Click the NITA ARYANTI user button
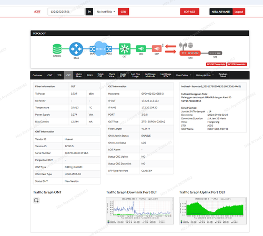Screen dimensions: 263x236 click(221, 12)
